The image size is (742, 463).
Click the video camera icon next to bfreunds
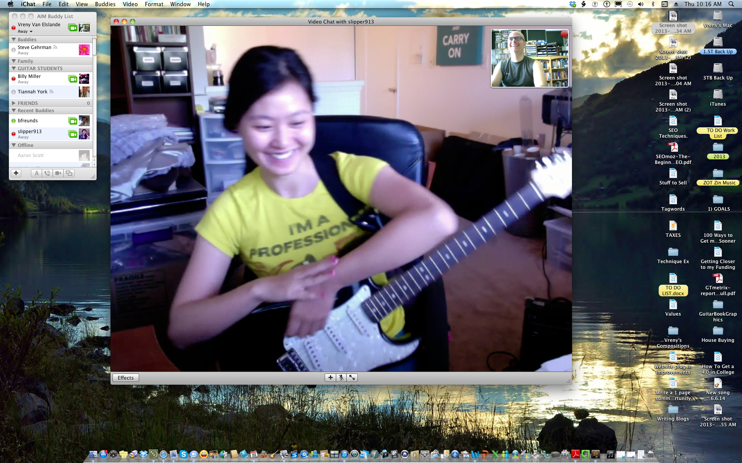click(x=73, y=121)
